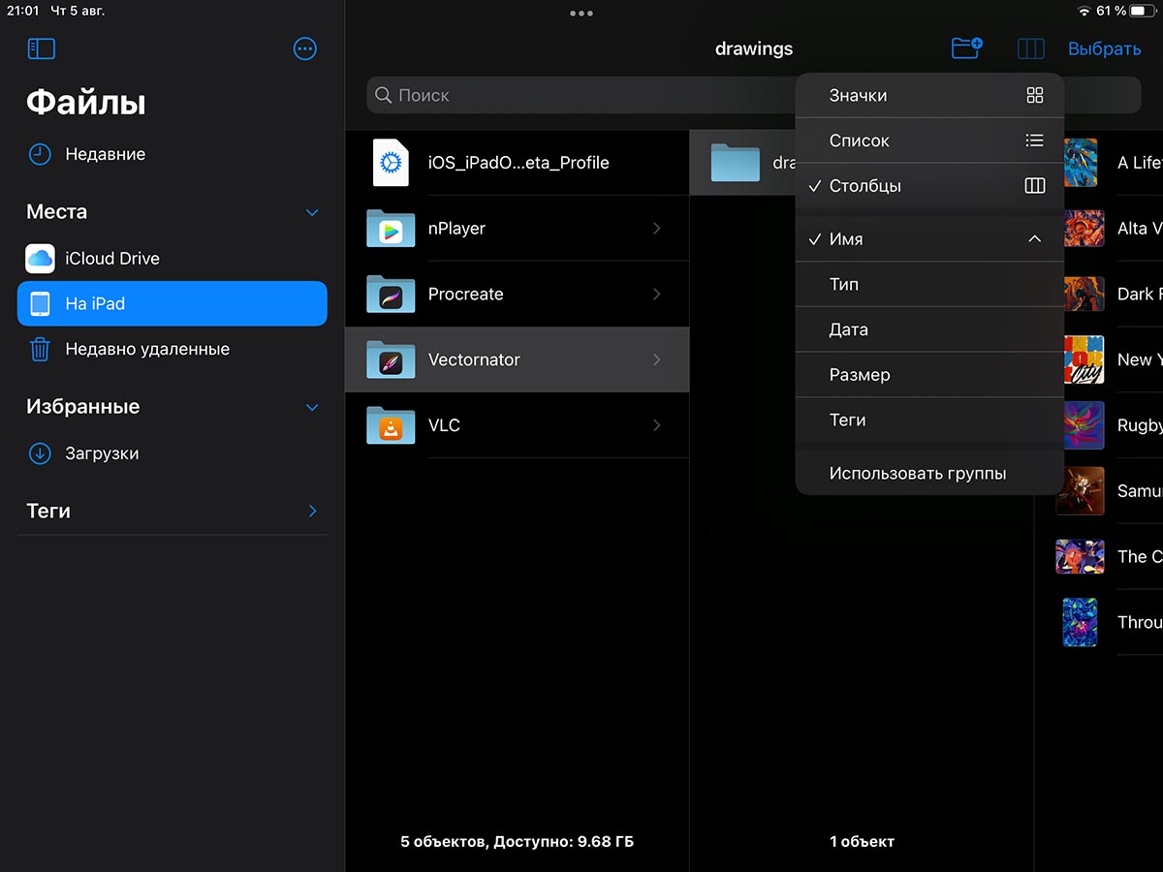Open the Загрузки downloads favorite
This screenshot has height=872, width=1163.
[102, 453]
